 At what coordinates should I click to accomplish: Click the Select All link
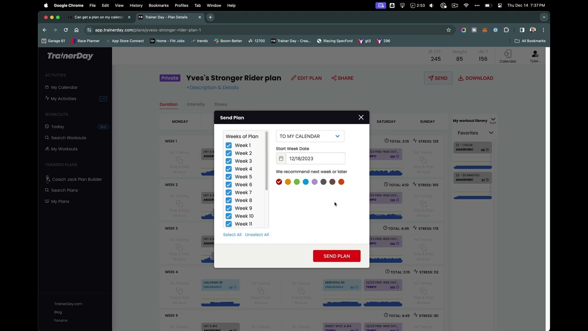coord(232,234)
